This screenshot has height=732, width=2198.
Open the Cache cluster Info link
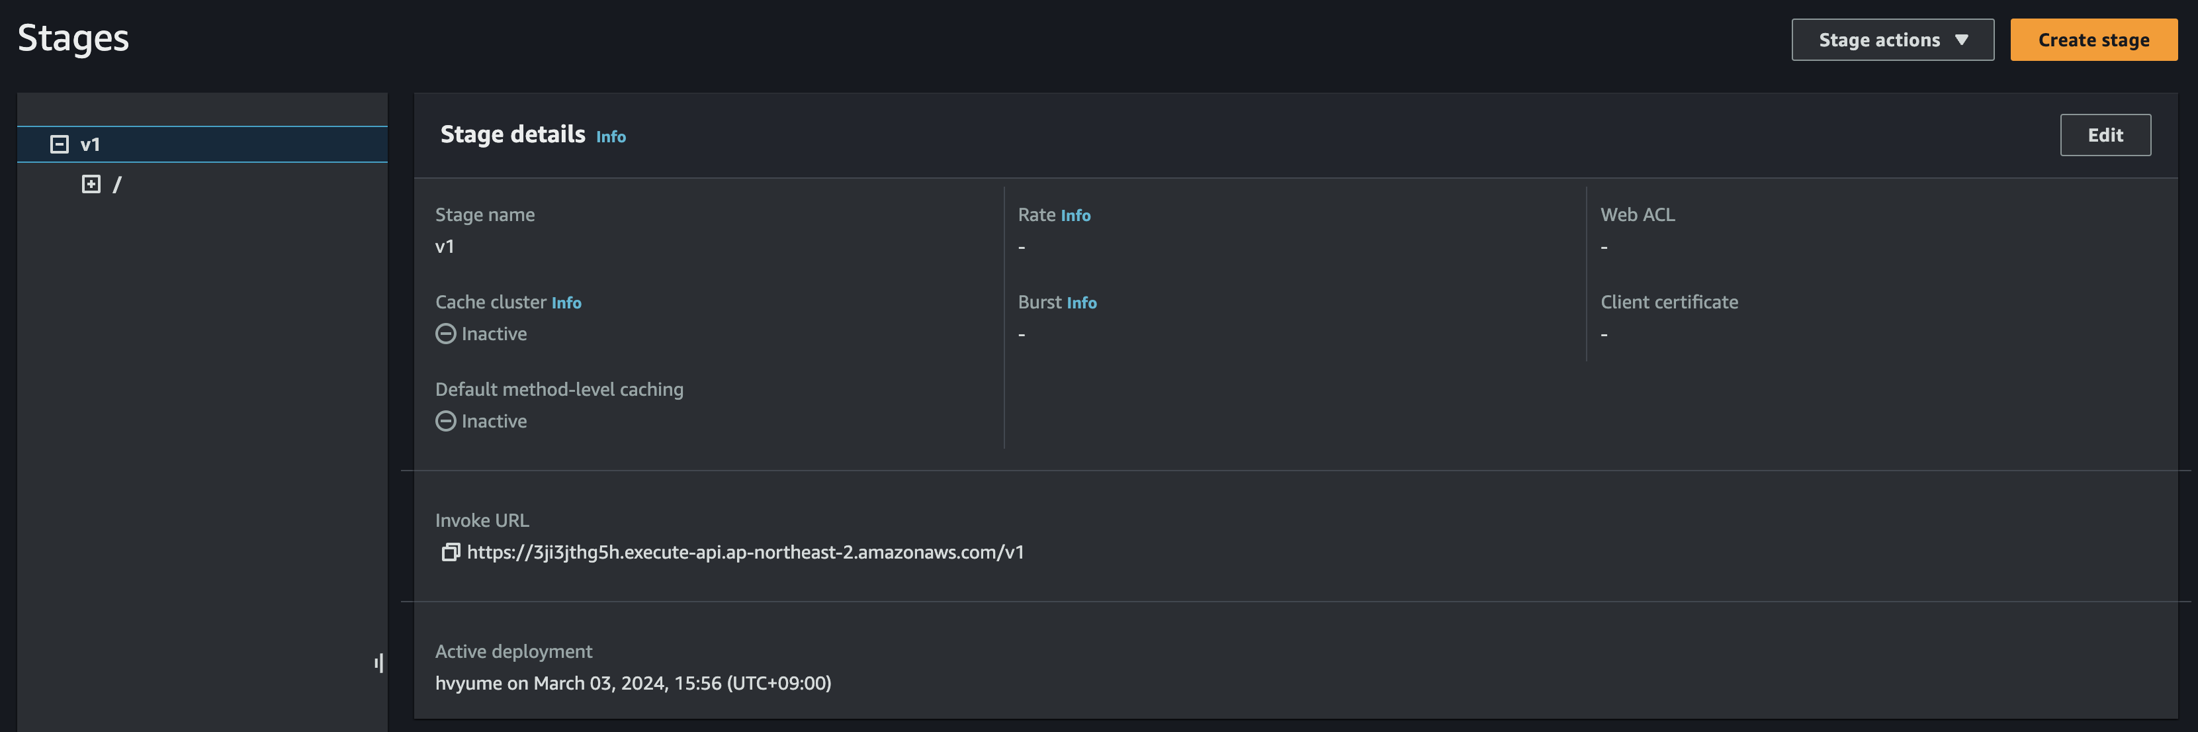[566, 303]
